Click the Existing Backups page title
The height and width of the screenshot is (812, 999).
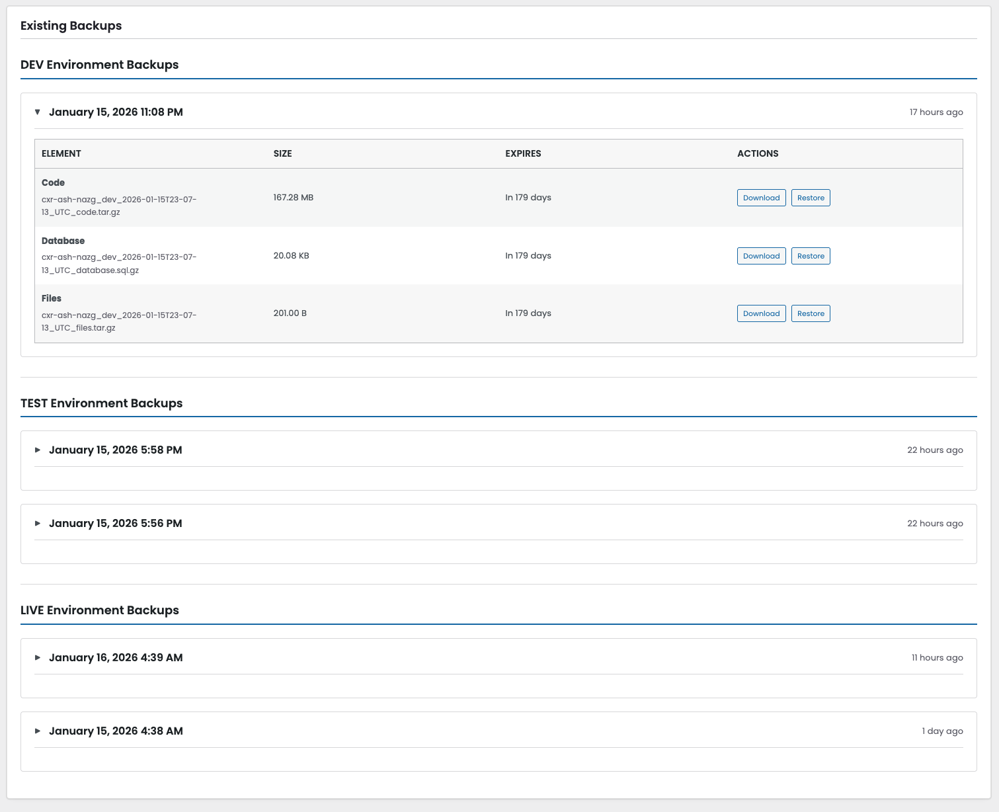(x=71, y=26)
